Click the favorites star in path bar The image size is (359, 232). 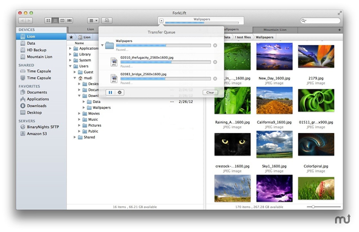pos(71,37)
